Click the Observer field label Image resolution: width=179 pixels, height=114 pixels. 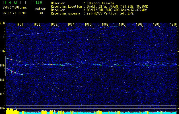point(58,3)
